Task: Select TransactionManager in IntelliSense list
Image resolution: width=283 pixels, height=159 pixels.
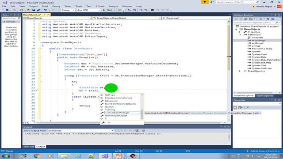Action: [120, 113]
